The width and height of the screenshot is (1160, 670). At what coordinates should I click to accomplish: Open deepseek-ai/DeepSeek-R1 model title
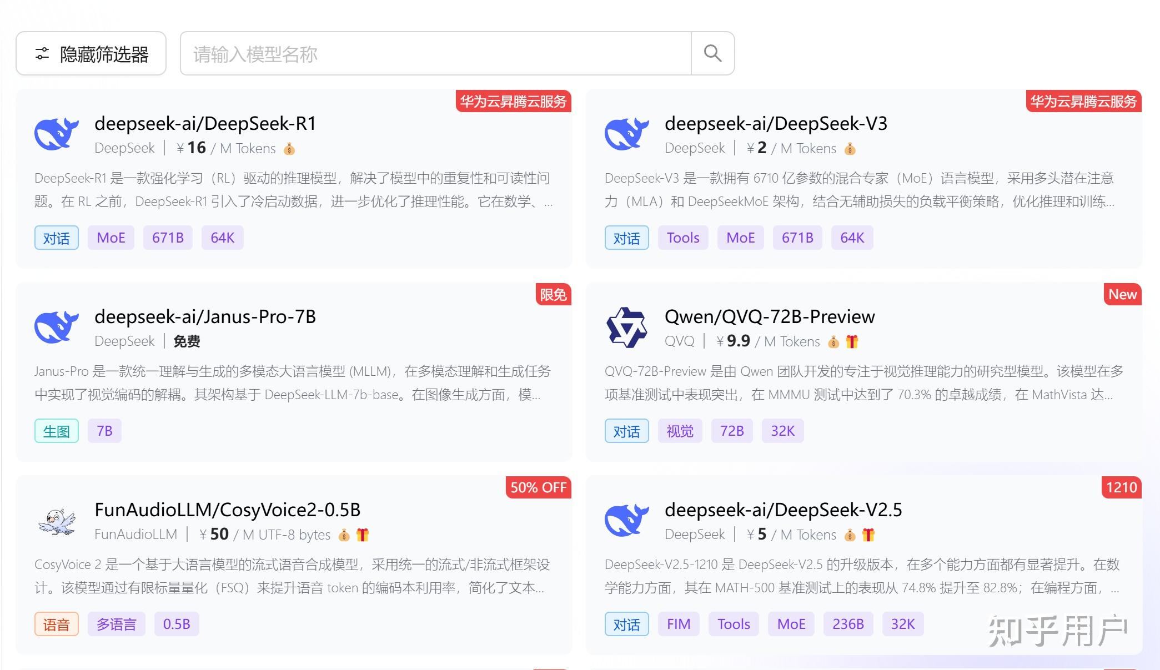coord(205,123)
